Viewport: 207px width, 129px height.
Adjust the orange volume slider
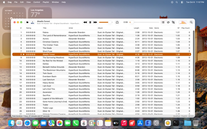106,22
